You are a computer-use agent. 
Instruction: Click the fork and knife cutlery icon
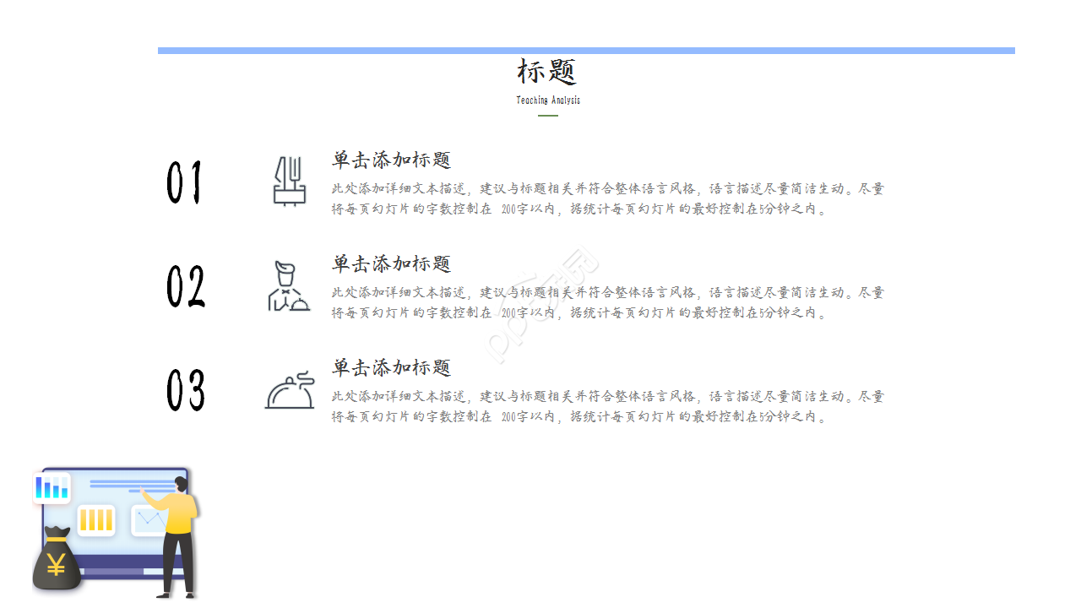click(x=290, y=181)
